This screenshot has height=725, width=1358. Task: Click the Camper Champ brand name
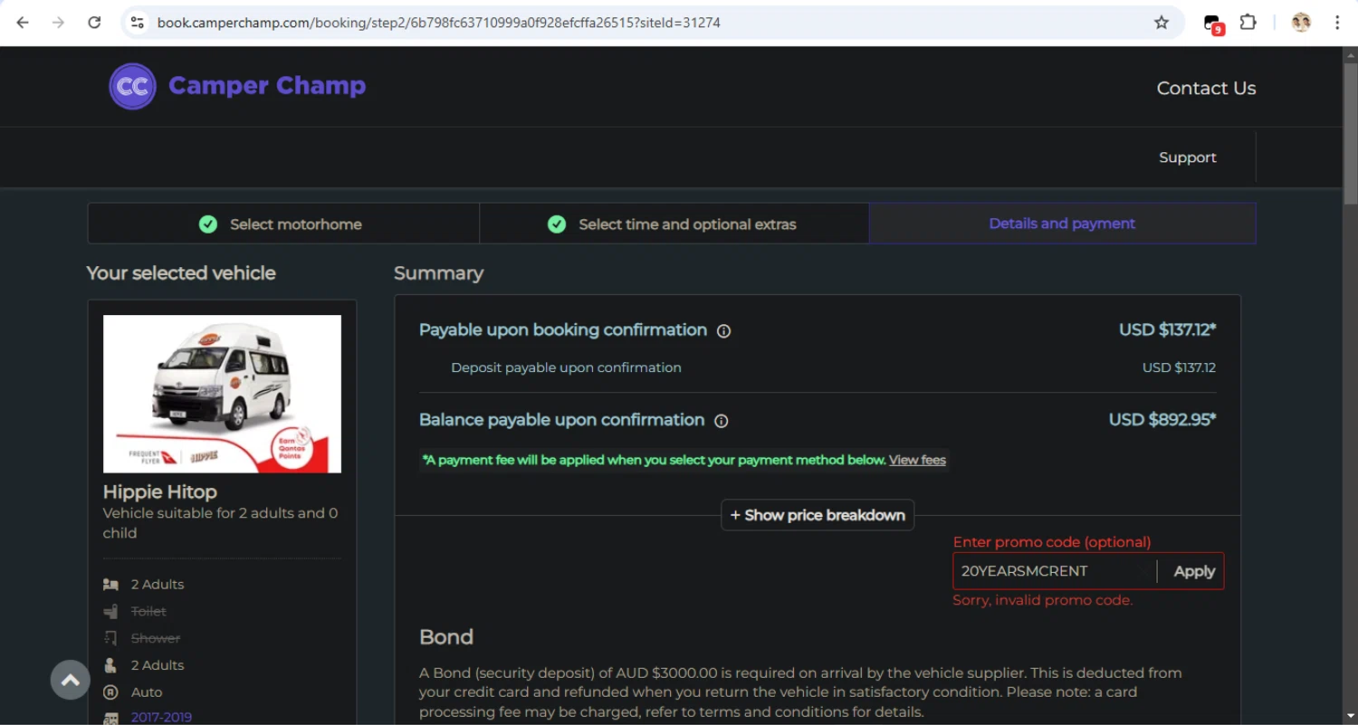(267, 85)
